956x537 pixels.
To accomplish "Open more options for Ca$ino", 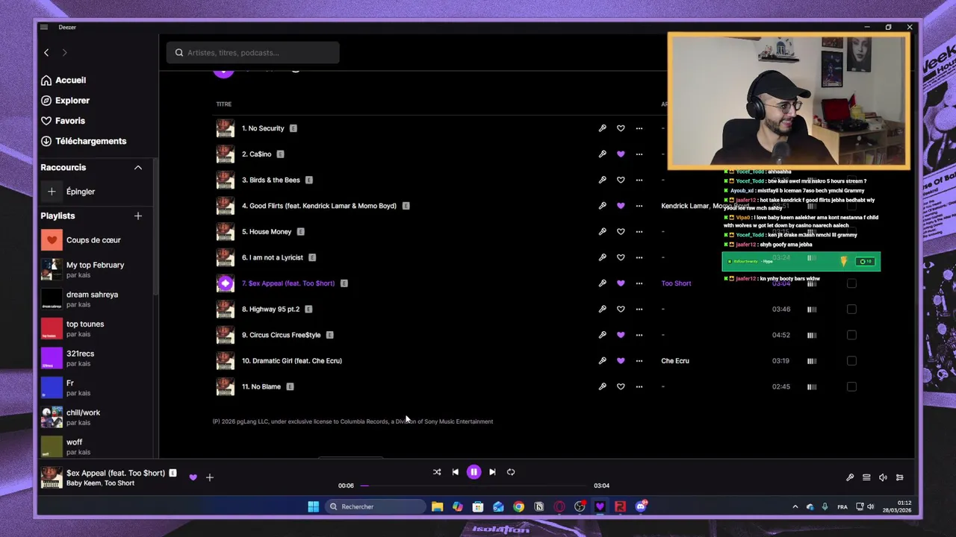I will click(639, 154).
